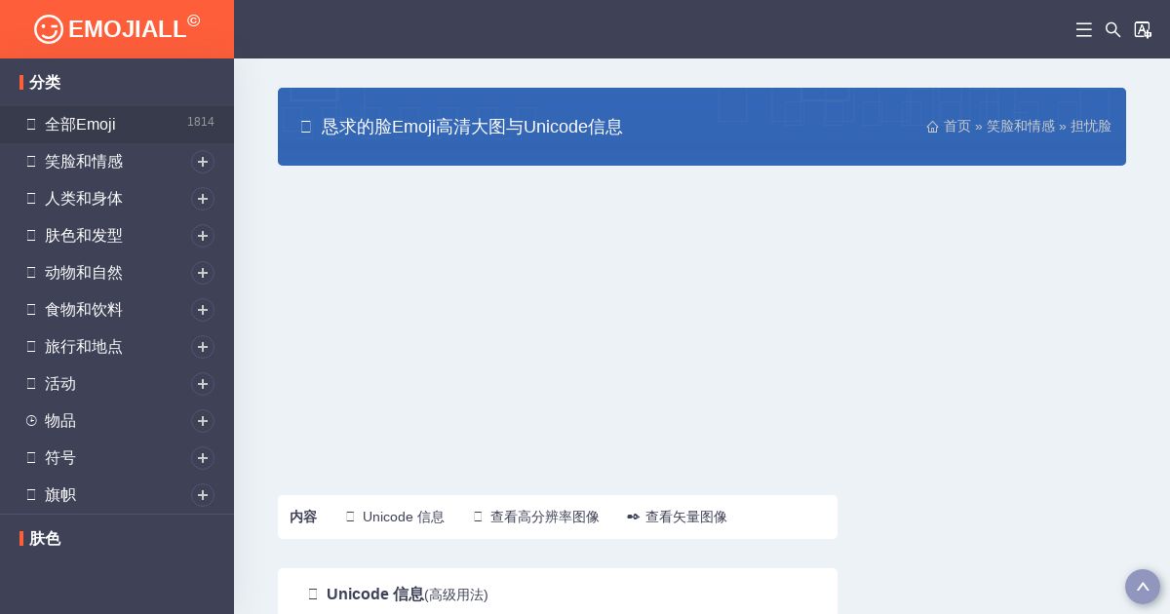Click the home icon in breadcrumb

pyautogui.click(x=932, y=127)
